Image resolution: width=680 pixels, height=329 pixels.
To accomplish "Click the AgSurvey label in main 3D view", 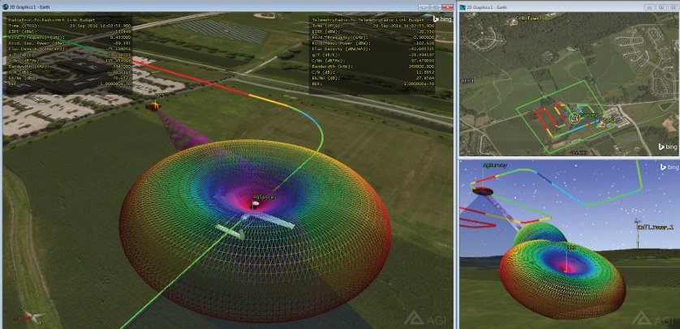I will click(265, 198).
